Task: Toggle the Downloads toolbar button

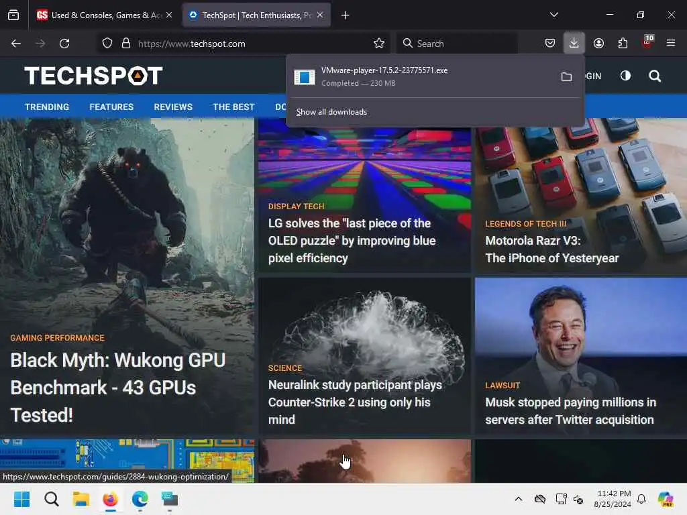Action: [574, 43]
